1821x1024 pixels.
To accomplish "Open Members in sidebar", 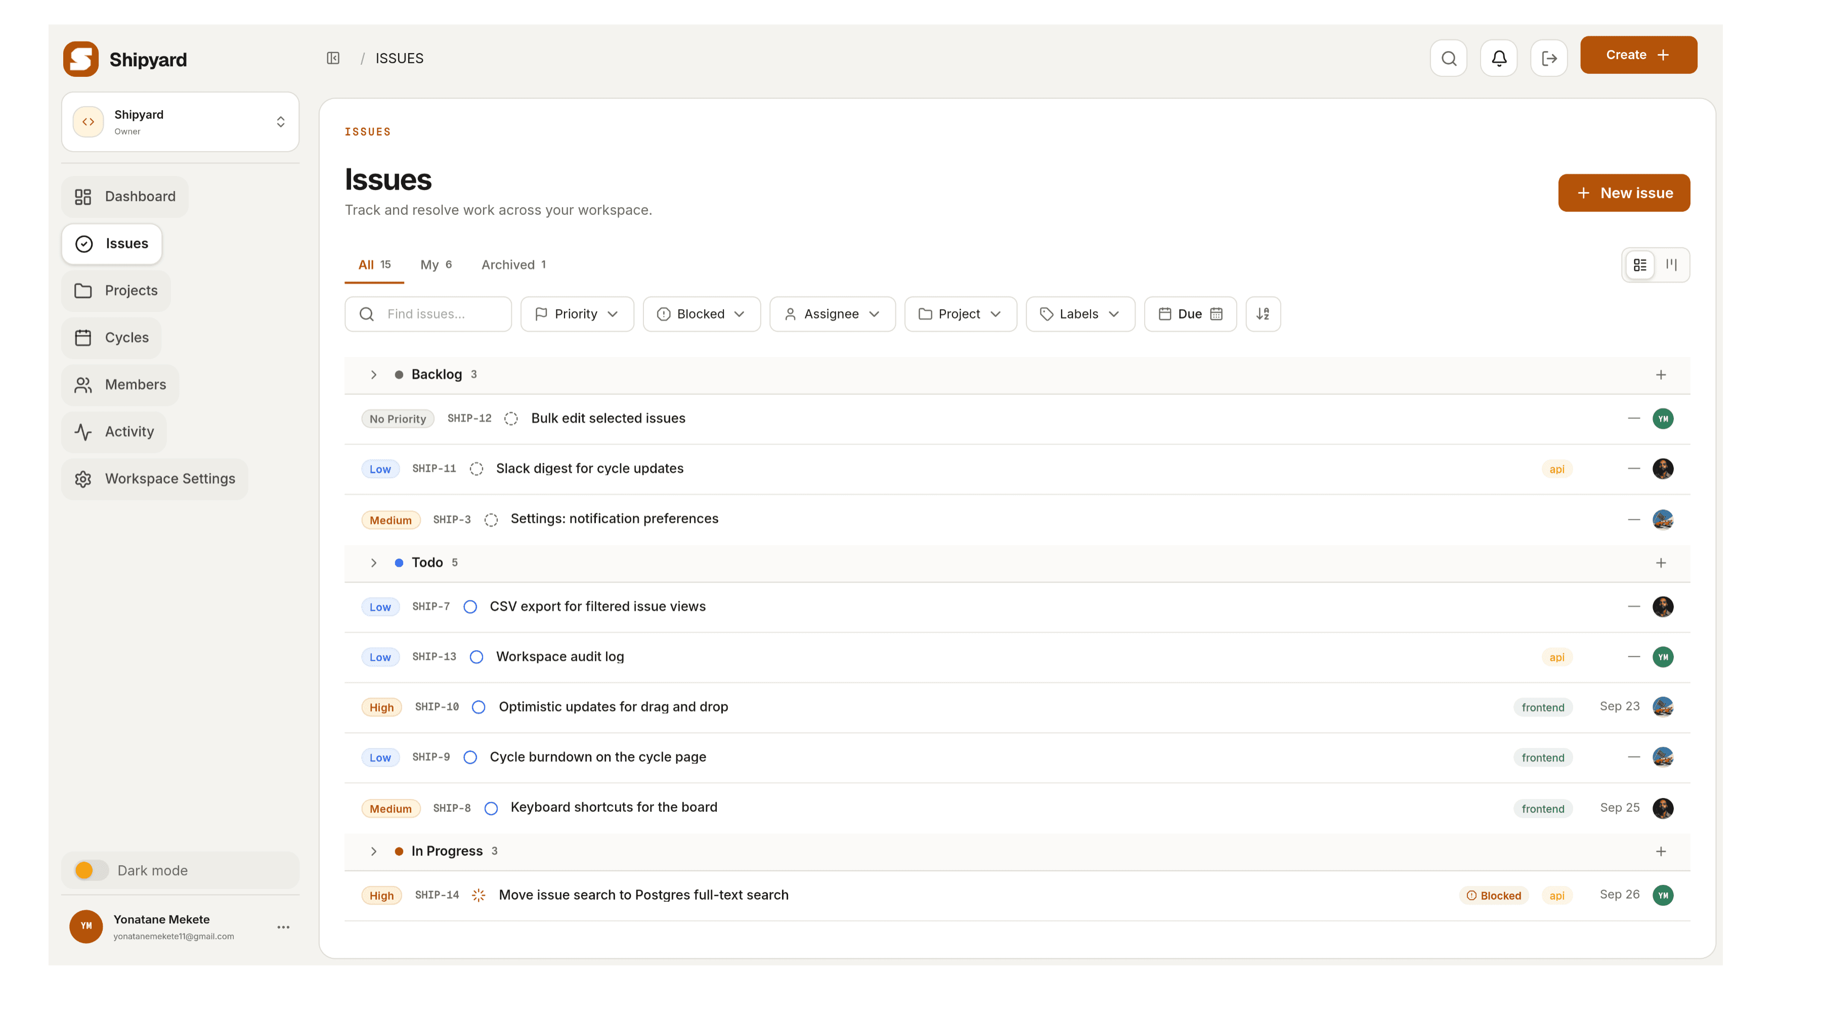I will click(120, 384).
